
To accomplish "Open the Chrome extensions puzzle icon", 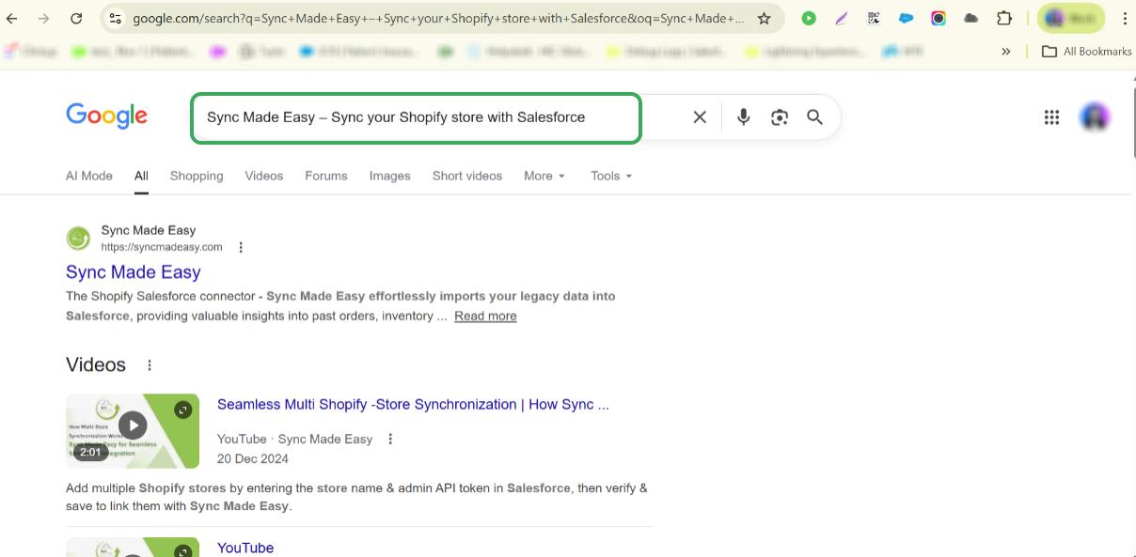I will [x=1004, y=19].
